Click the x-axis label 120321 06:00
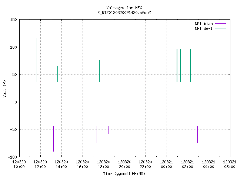237x177 pixels. pos(230,164)
